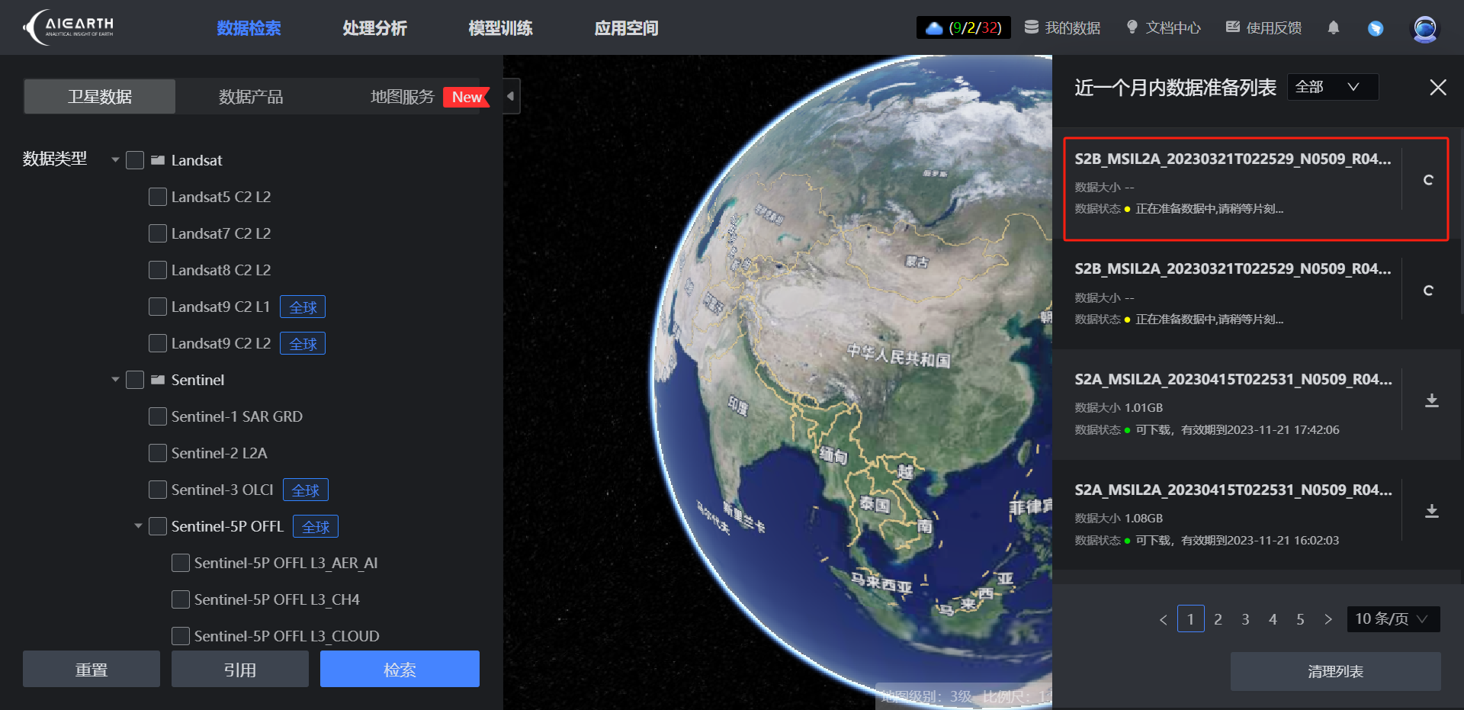The height and width of the screenshot is (710, 1464).
Task: Select the 卫星数据 tab
Action: pos(100,97)
